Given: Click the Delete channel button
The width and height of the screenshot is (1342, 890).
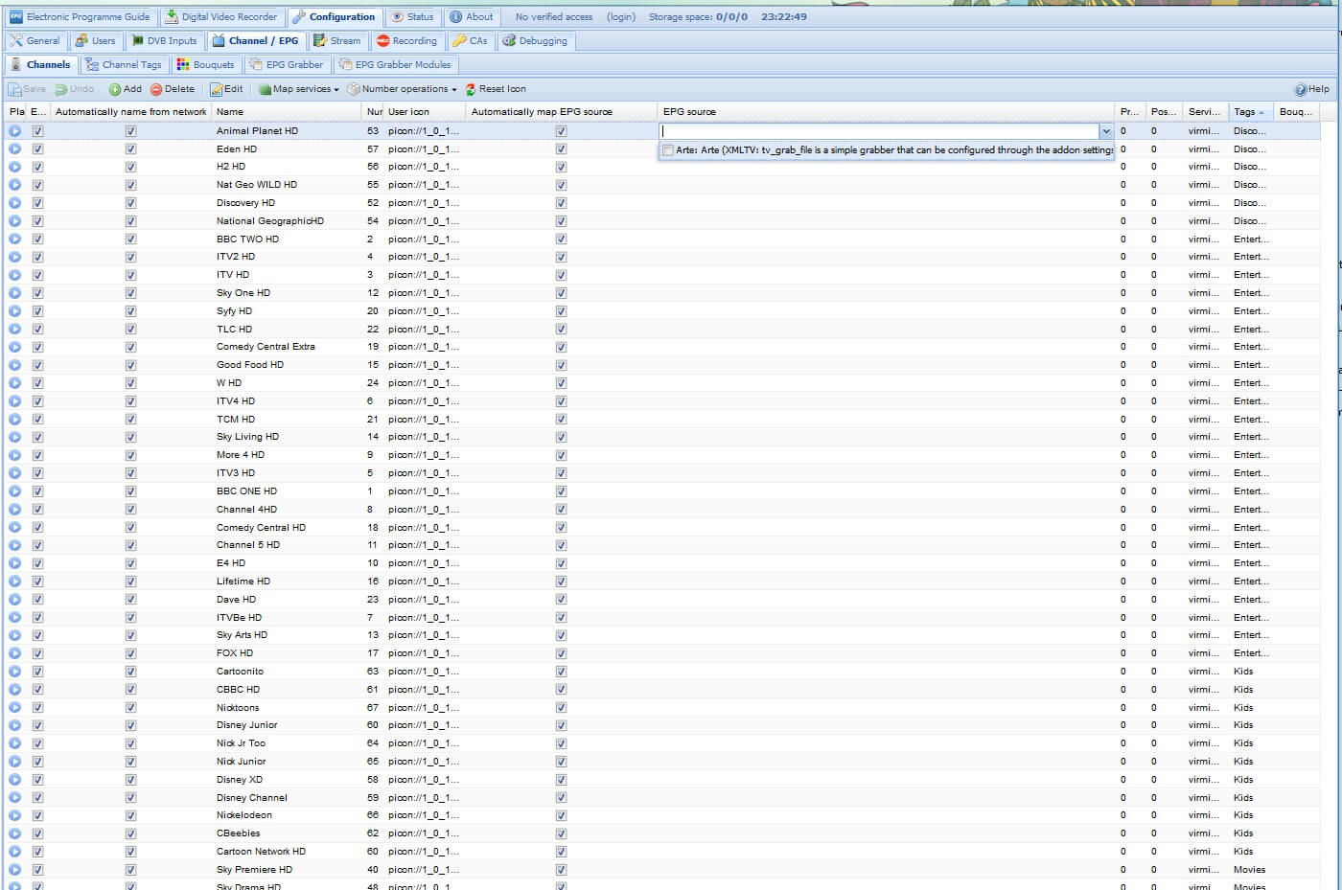Looking at the screenshot, I should coord(173,89).
